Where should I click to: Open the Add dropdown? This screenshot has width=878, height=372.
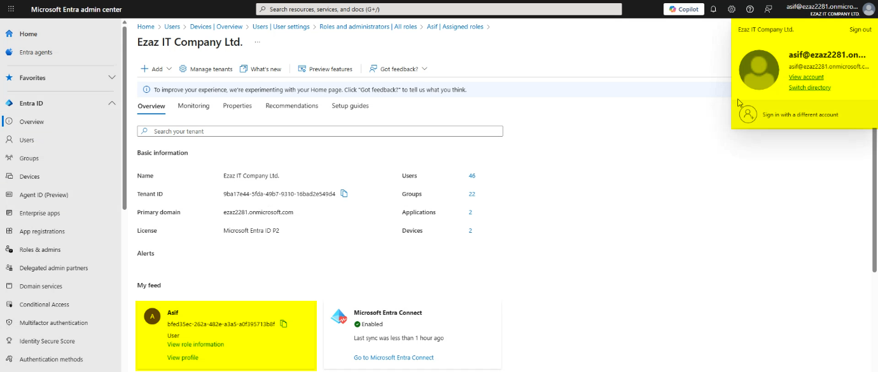click(x=156, y=69)
